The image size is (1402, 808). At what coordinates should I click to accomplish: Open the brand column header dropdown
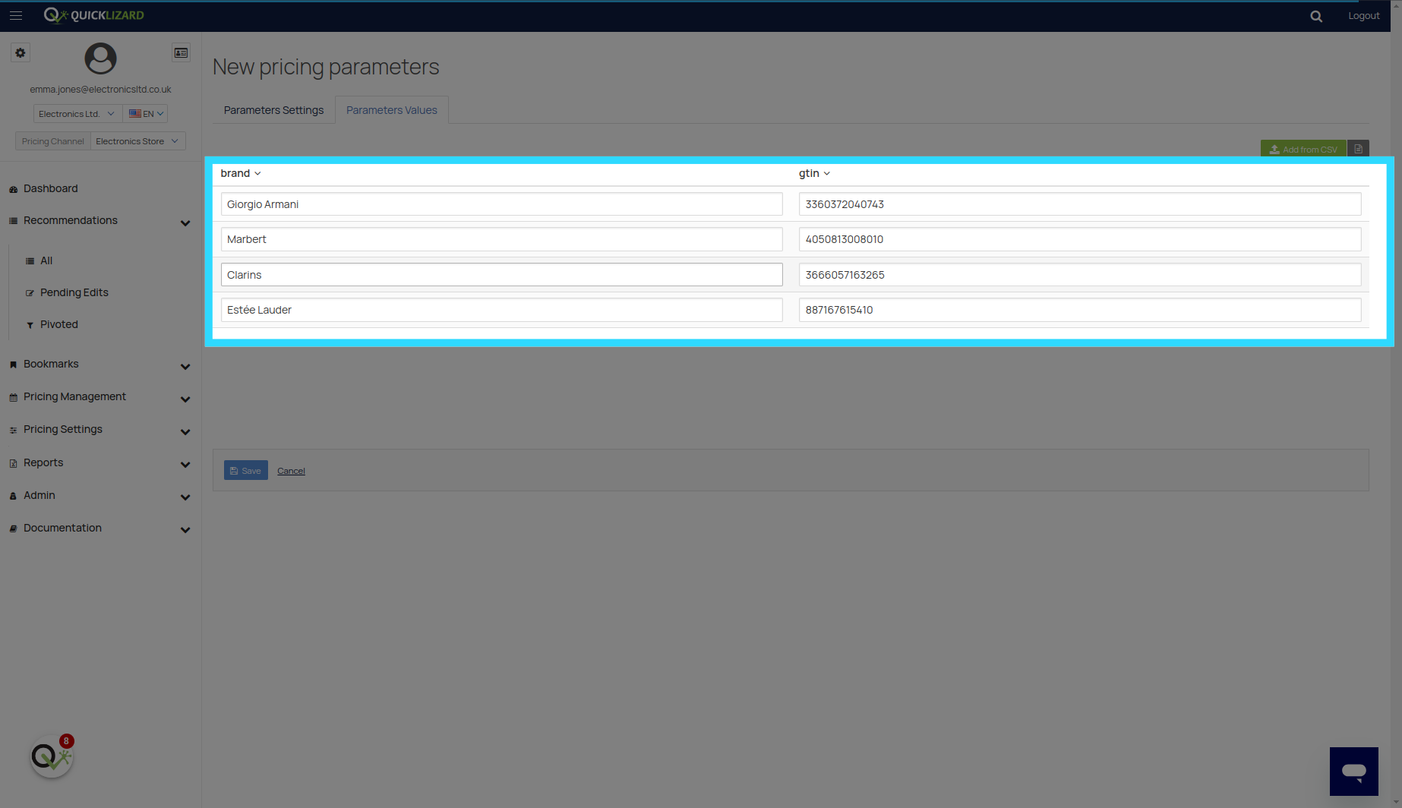240,173
